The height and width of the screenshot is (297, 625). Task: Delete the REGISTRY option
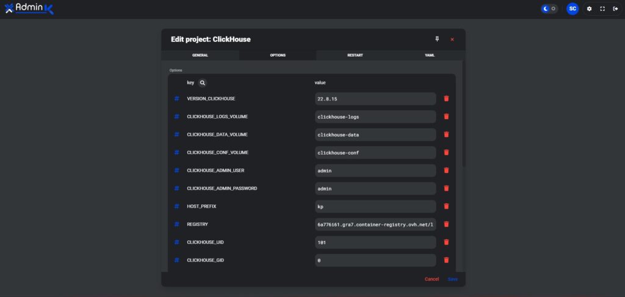[x=446, y=224]
